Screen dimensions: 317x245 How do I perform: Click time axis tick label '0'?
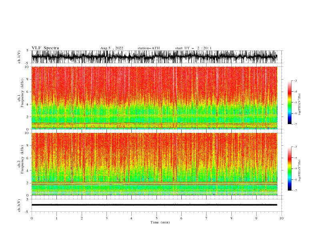(32, 218)
